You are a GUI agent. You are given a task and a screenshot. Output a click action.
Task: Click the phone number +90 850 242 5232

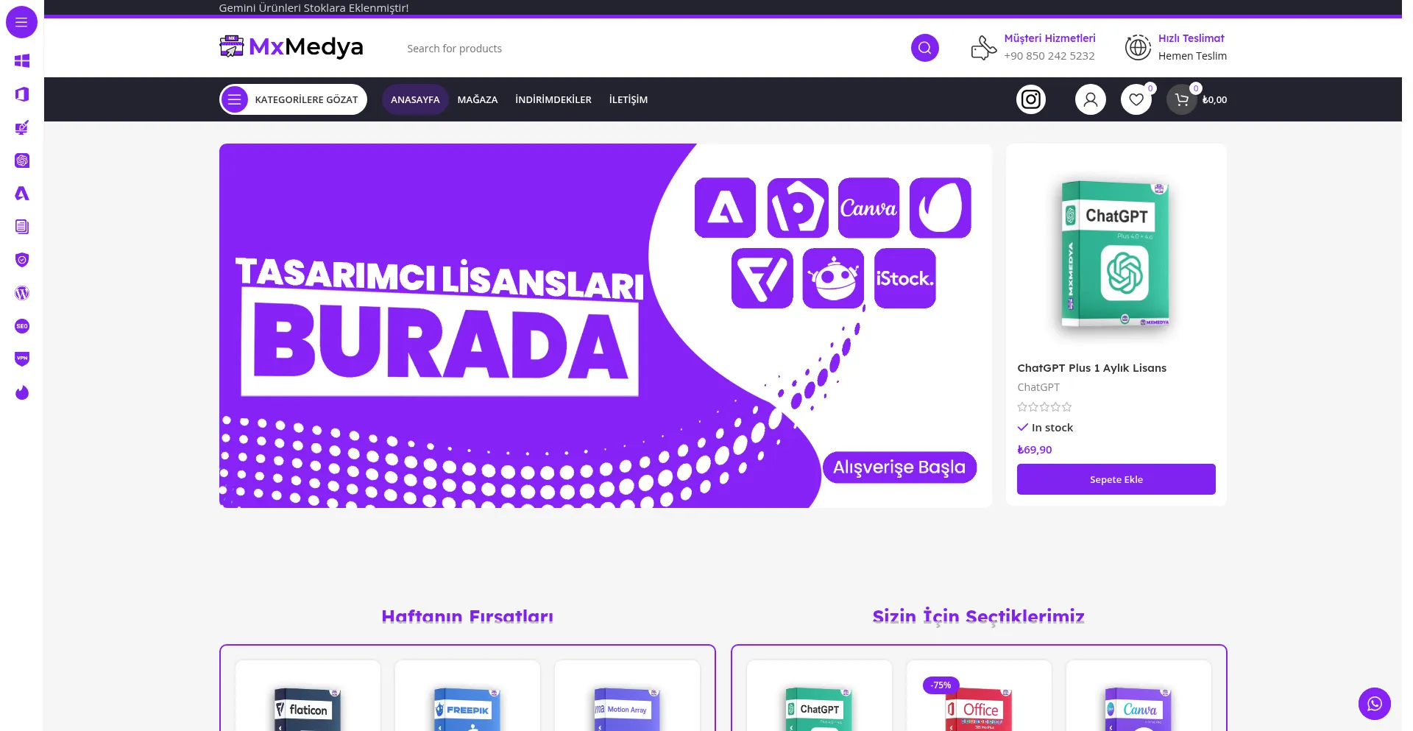click(x=1049, y=56)
